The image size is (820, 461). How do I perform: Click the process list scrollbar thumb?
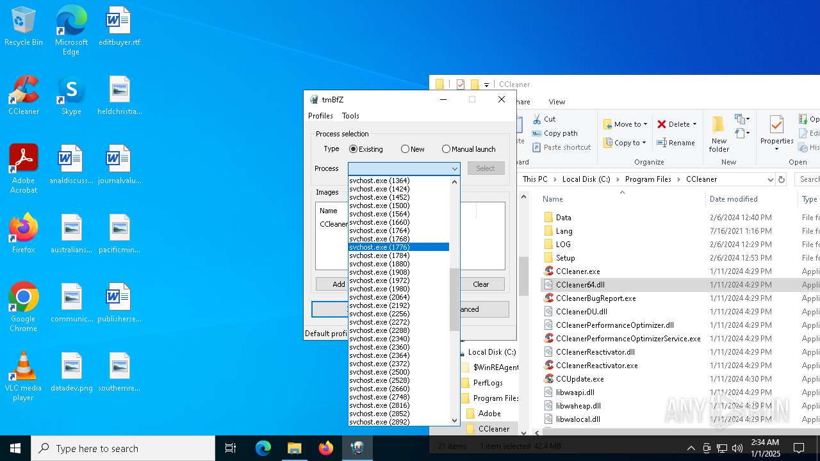click(455, 299)
